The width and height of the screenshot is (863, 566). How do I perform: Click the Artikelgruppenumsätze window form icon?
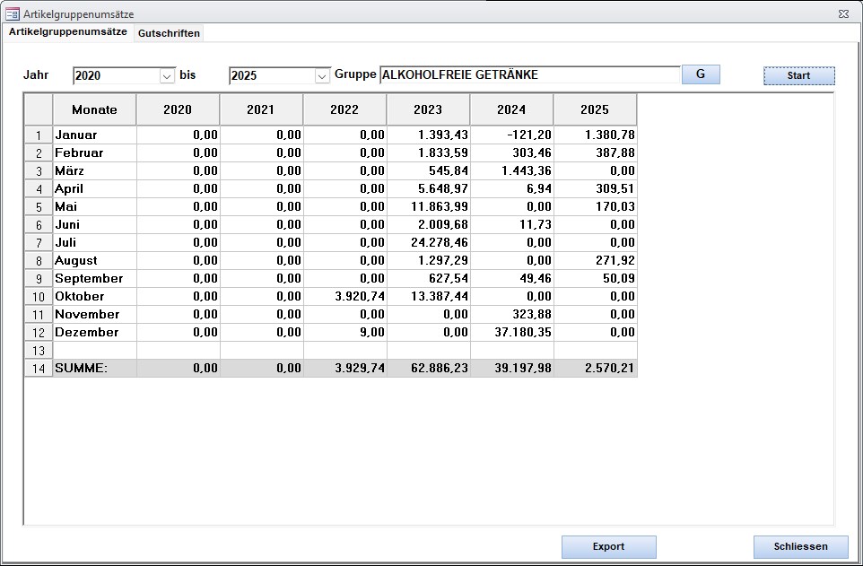tap(13, 13)
